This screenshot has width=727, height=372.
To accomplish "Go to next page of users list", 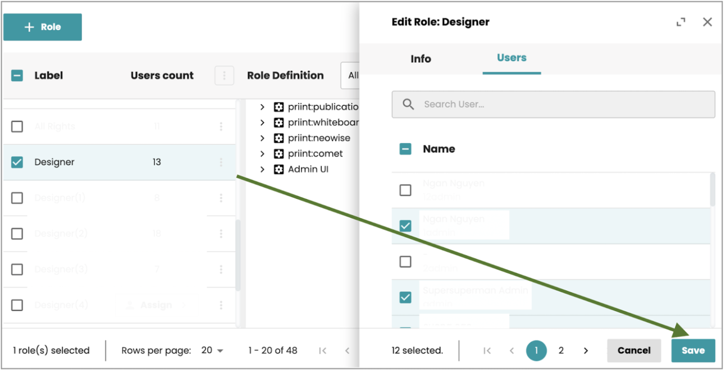I will 586,351.
